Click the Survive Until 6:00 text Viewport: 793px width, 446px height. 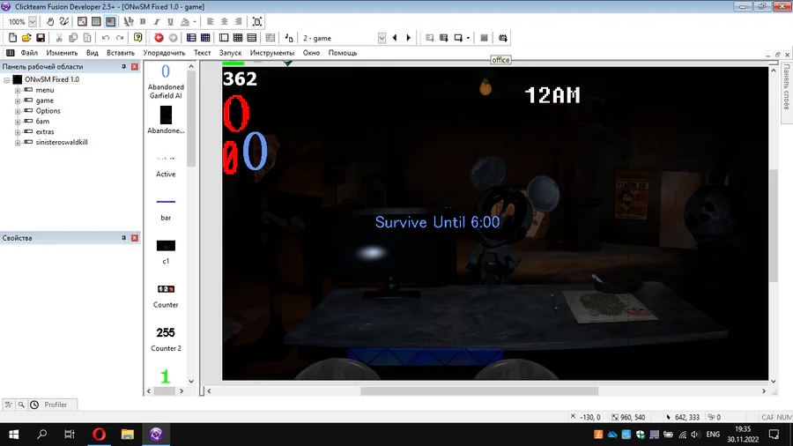[437, 222]
